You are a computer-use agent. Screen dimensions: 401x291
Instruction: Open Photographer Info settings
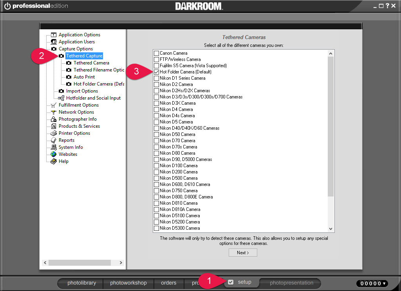78,119
